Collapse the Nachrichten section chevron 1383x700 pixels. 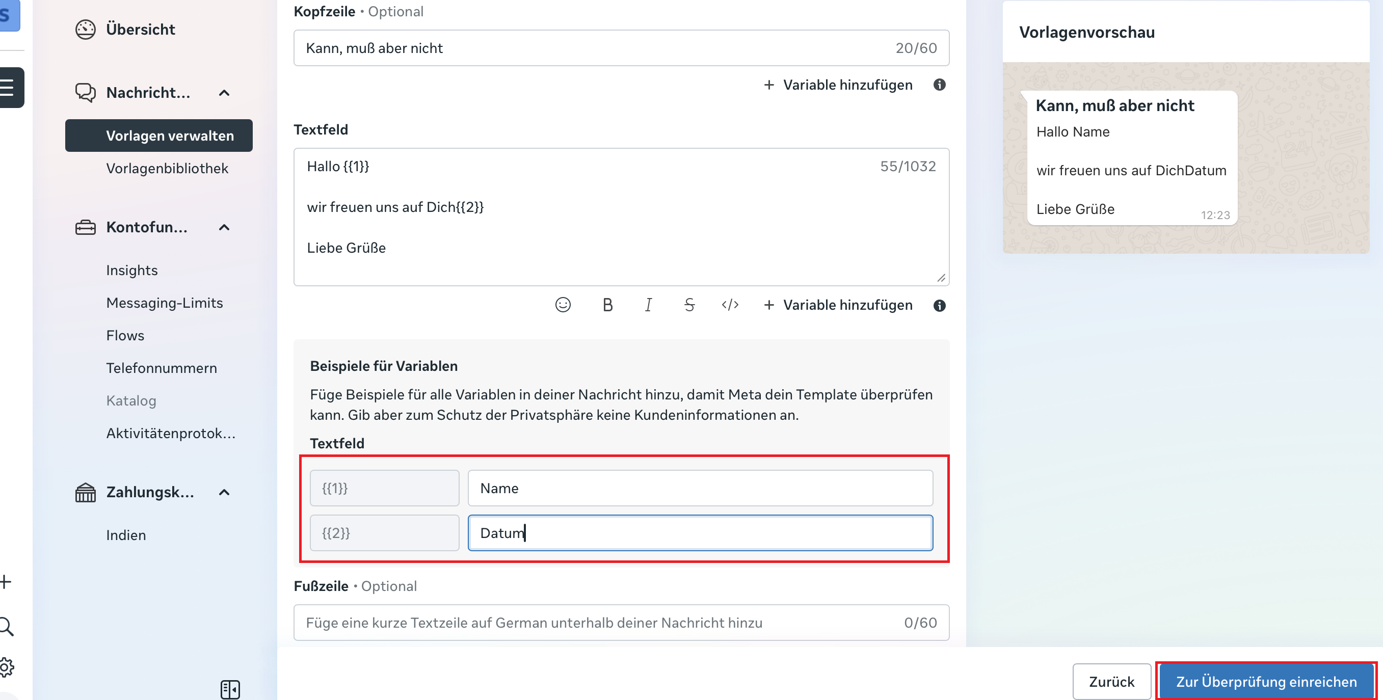[224, 93]
